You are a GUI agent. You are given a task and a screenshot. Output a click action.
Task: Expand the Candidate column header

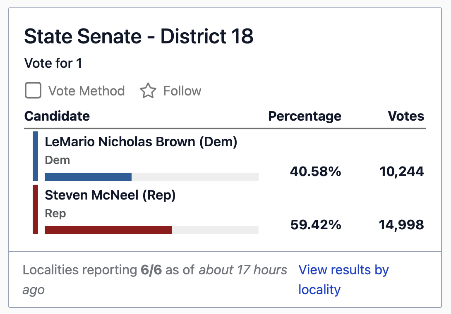57,116
